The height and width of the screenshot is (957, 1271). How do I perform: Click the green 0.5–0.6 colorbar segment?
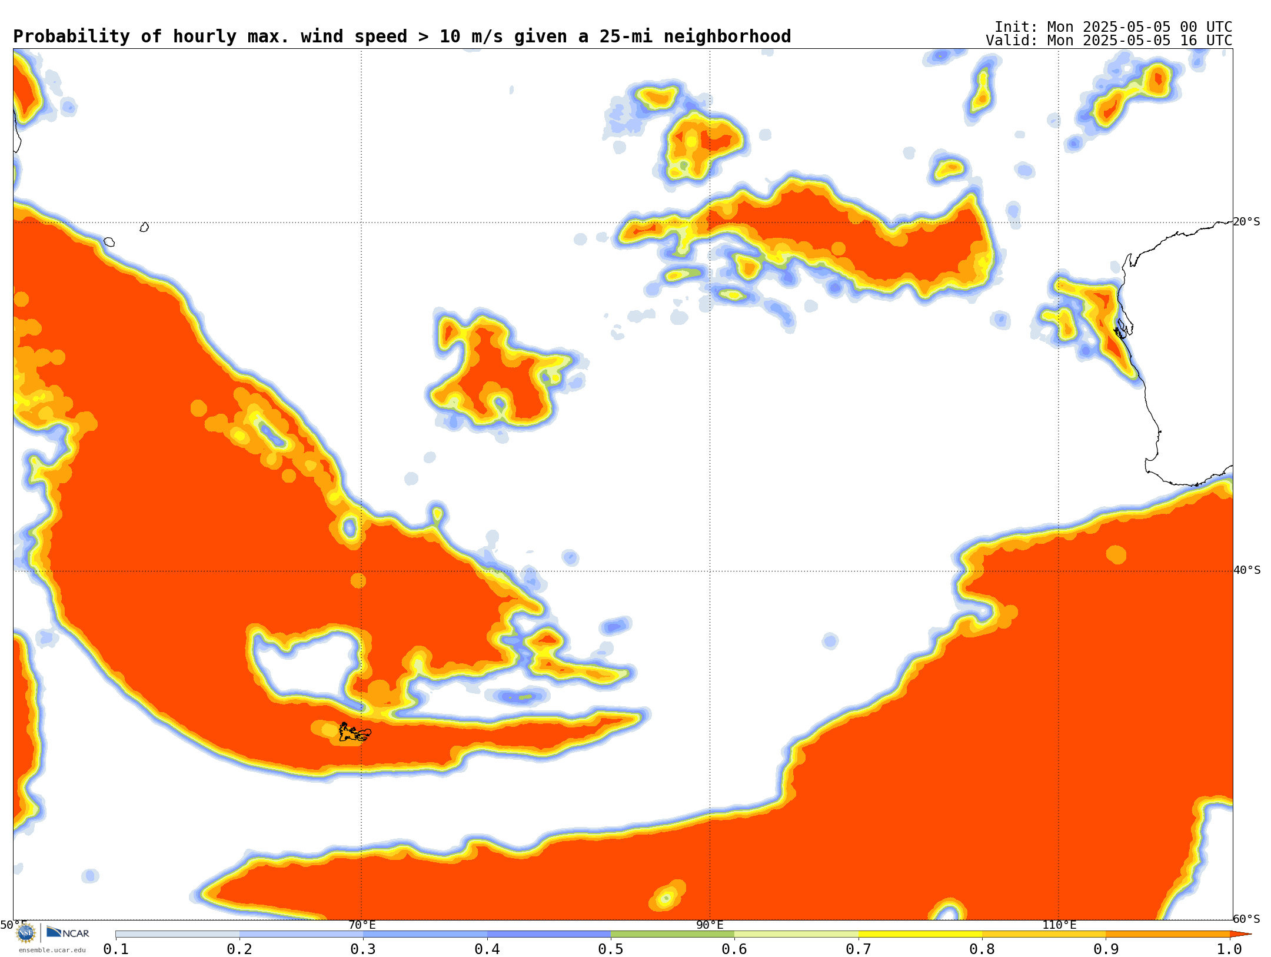click(673, 934)
